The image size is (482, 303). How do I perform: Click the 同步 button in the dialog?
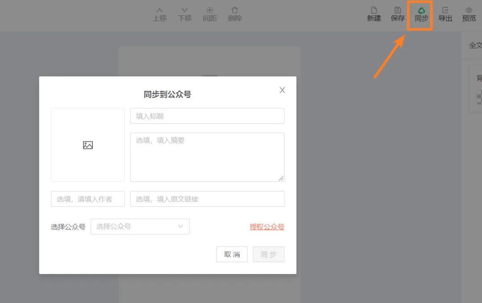pos(269,254)
